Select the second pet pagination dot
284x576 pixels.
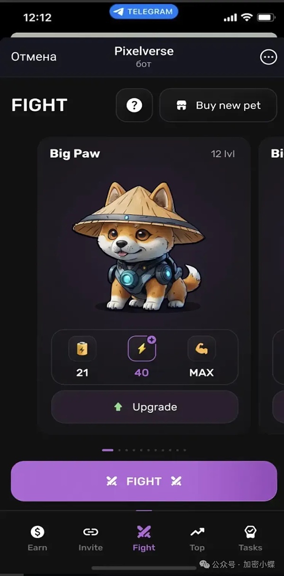click(x=119, y=450)
